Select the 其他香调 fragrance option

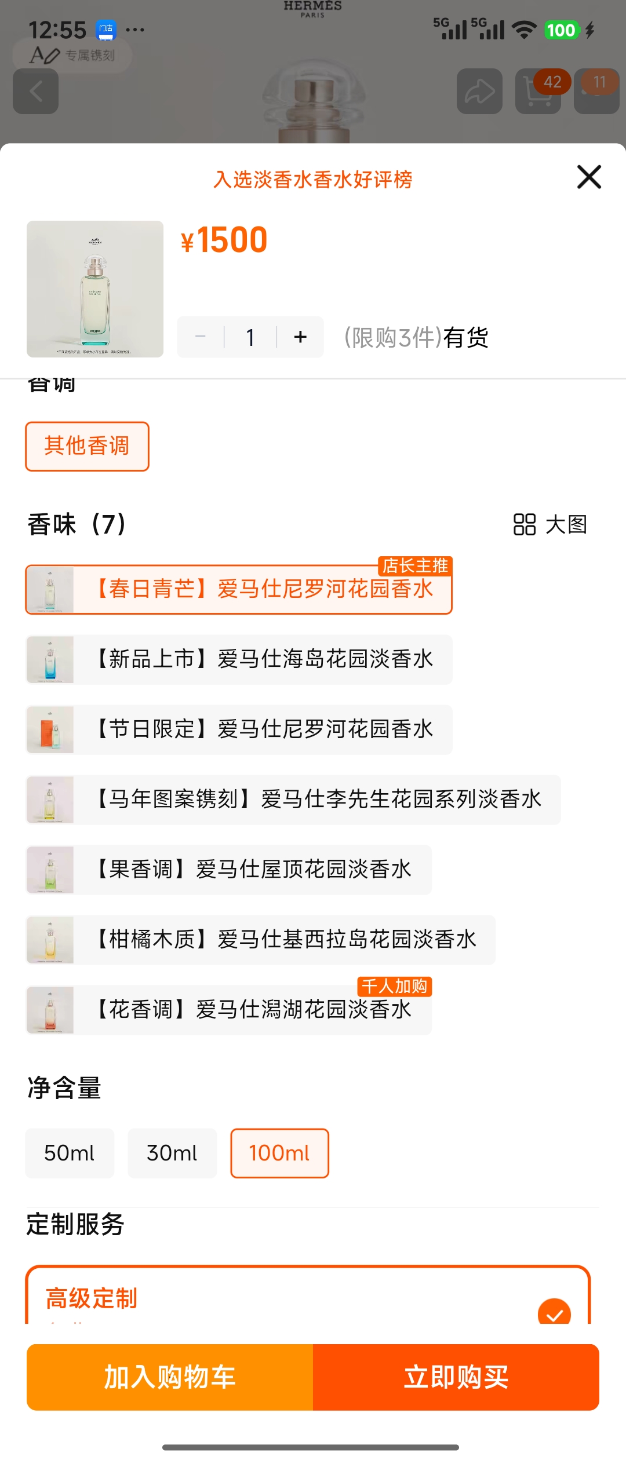pos(87,446)
